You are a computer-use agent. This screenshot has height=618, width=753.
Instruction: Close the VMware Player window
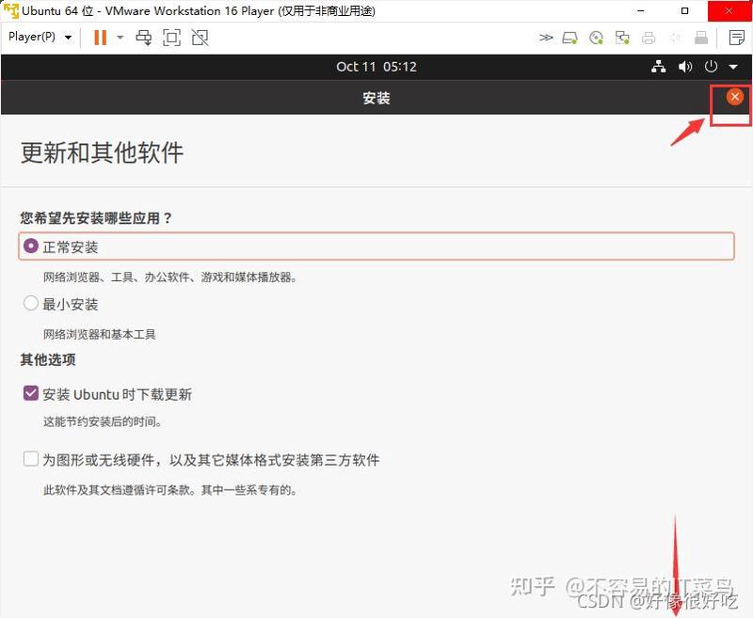(729, 11)
